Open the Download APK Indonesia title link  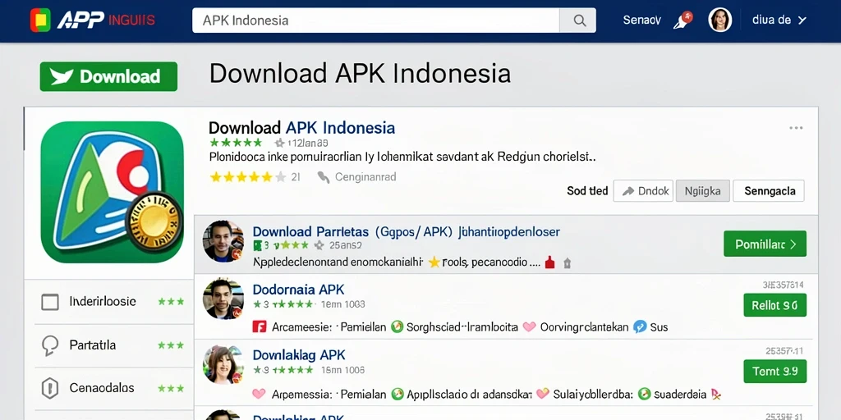click(x=301, y=127)
